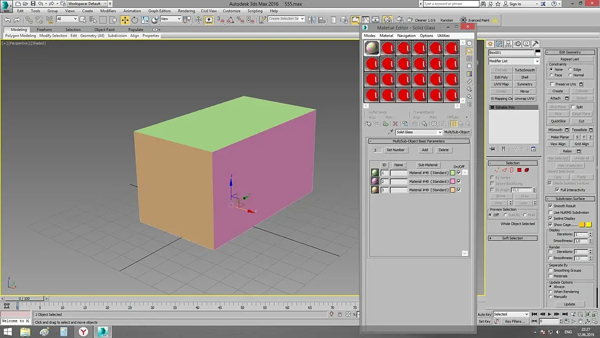Screen dimensions: 600x338
Task: Open Yandex browser from the taskbar
Action: [x=83, y=332]
